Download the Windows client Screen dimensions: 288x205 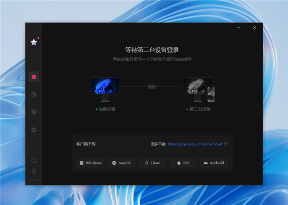90,163
